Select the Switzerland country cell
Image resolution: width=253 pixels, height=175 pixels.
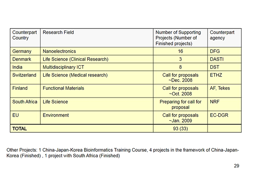[25, 75]
